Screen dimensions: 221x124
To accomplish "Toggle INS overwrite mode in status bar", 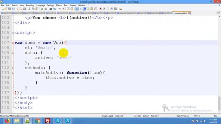I will (x=215, y=116).
